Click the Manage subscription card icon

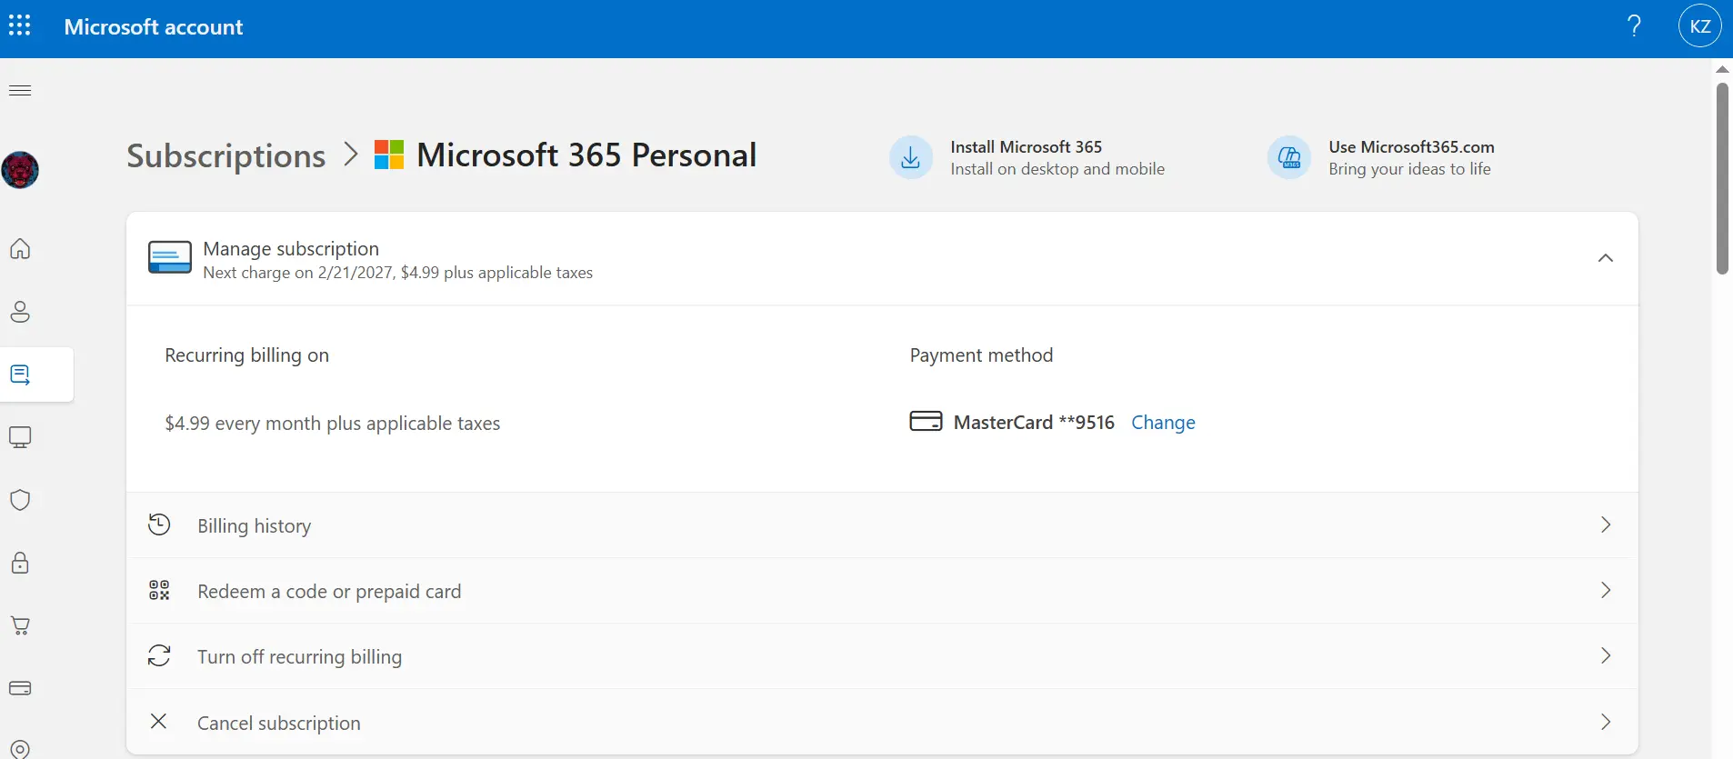[170, 258]
